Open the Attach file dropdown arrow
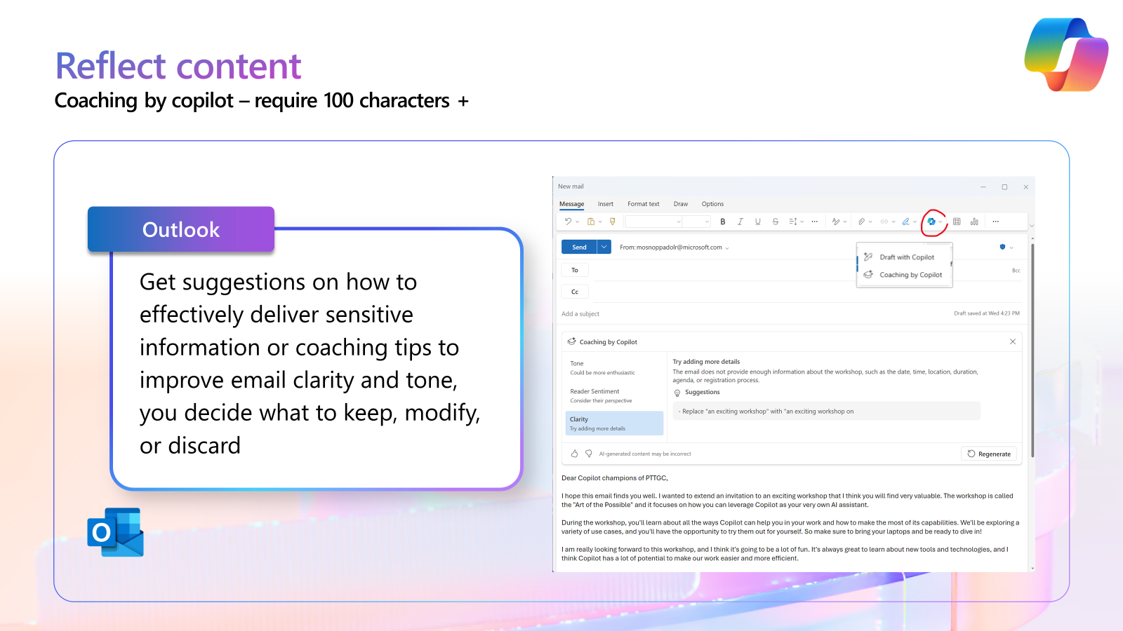This screenshot has width=1123, height=631. tap(870, 222)
